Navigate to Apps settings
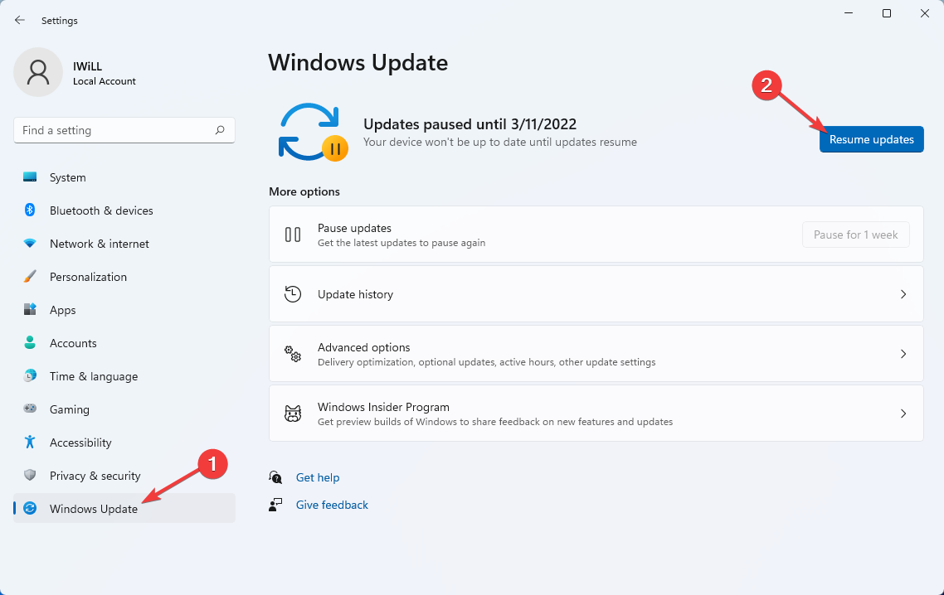 click(x=124, y=309)
